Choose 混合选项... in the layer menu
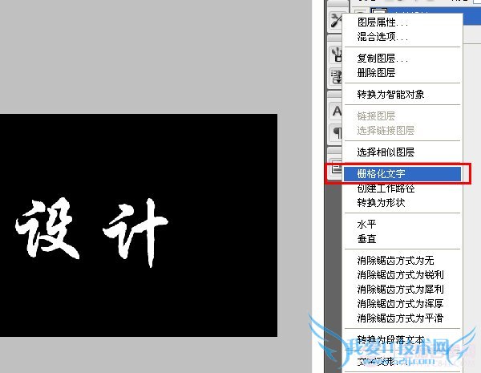 tap(402, 37)
